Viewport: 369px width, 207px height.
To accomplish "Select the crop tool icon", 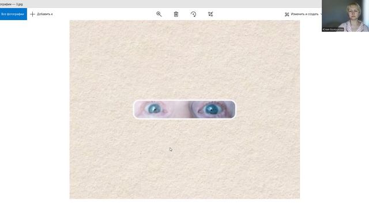I will click(x=210, y=14).
